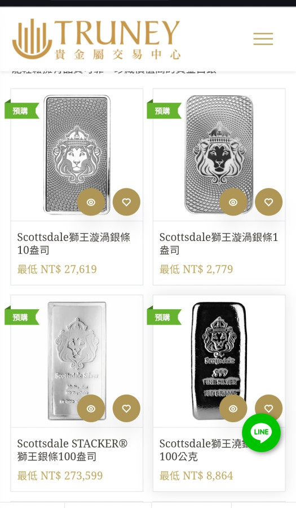The image size is (296, 508).
Task: Quick view the 1盎司 lion swirl silver bar
Action: (233, 202)
